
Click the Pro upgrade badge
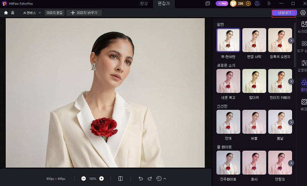coord(222,3)
